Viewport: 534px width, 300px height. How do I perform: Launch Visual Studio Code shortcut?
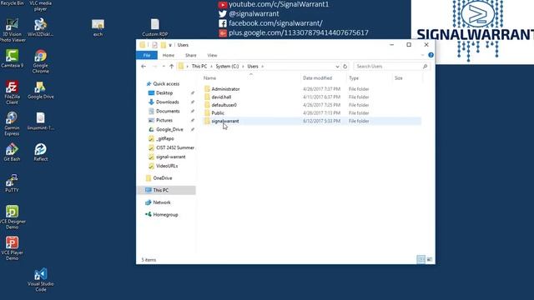pyautogui.click(x=41, y=280)
